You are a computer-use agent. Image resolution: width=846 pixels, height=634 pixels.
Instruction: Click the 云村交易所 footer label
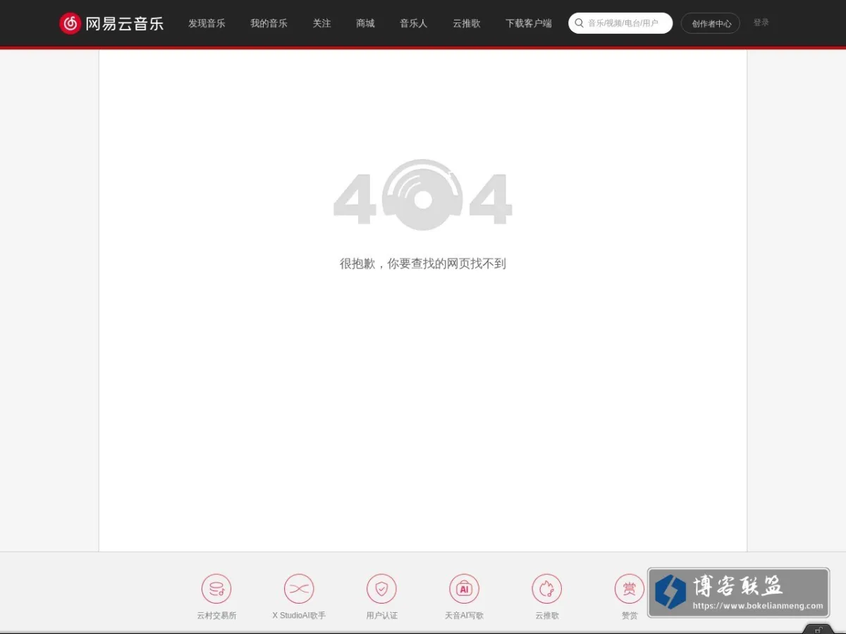tap(216, 616)
